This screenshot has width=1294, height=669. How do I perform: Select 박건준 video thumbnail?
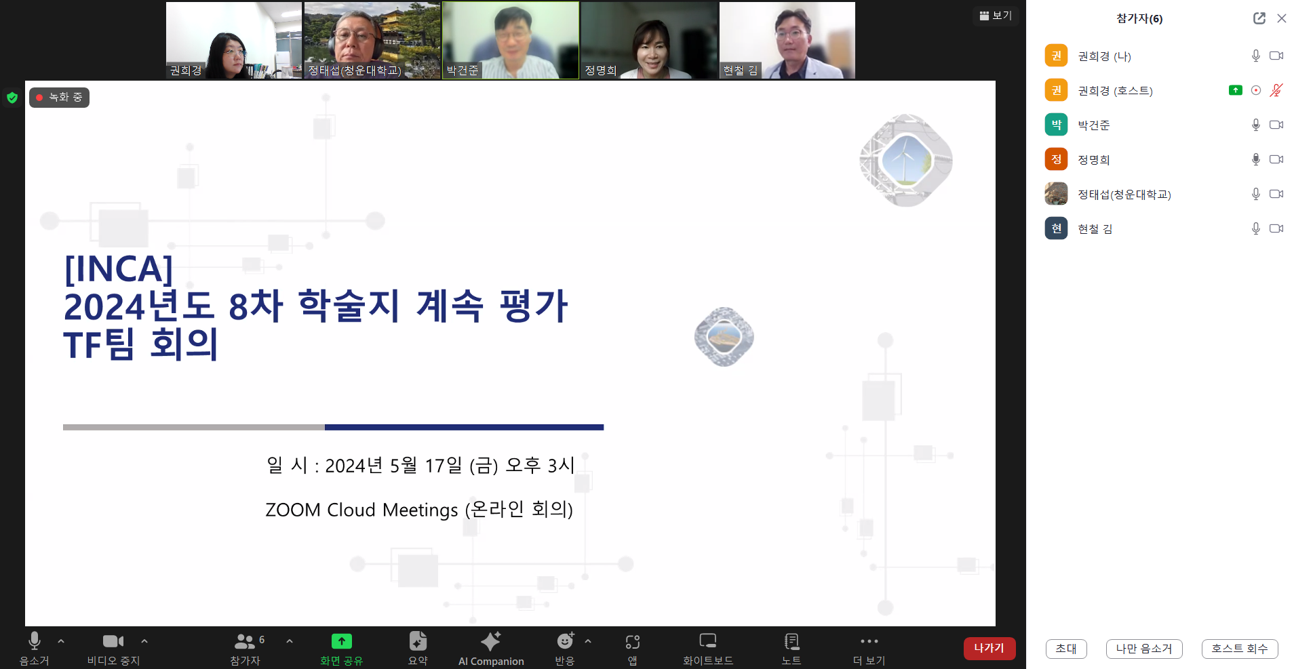[x=511, y=40]
